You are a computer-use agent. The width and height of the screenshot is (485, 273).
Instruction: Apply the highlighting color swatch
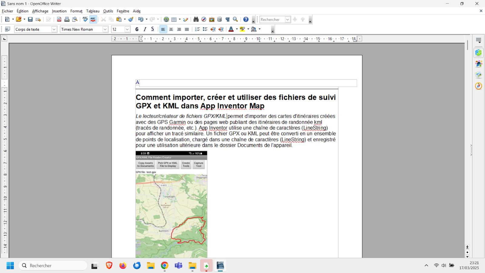tap(242, 29)
